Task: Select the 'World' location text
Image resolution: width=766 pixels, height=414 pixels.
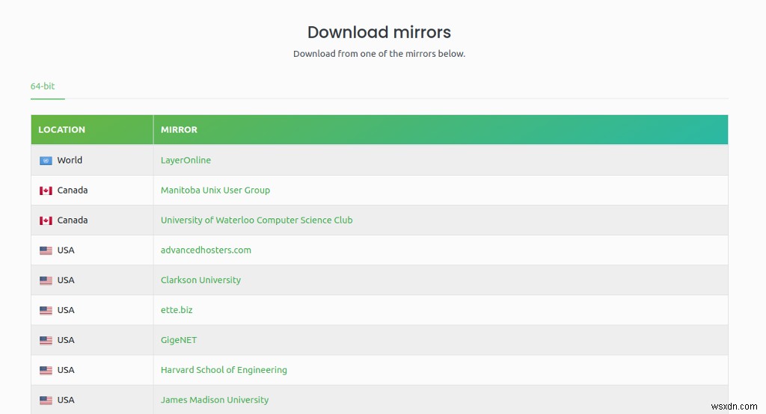Action: pos(70,160)
